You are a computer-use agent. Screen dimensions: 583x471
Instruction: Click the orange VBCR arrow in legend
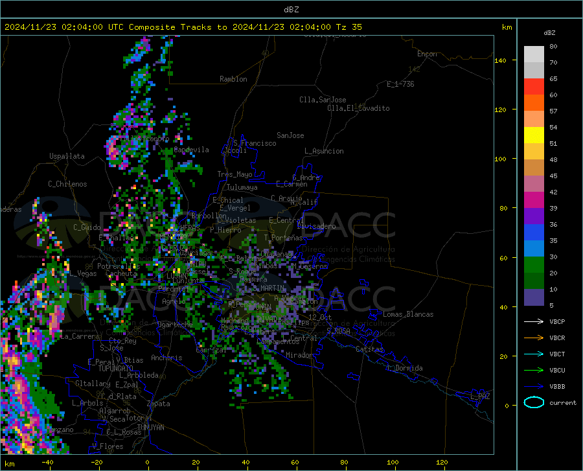pos(534,338)
